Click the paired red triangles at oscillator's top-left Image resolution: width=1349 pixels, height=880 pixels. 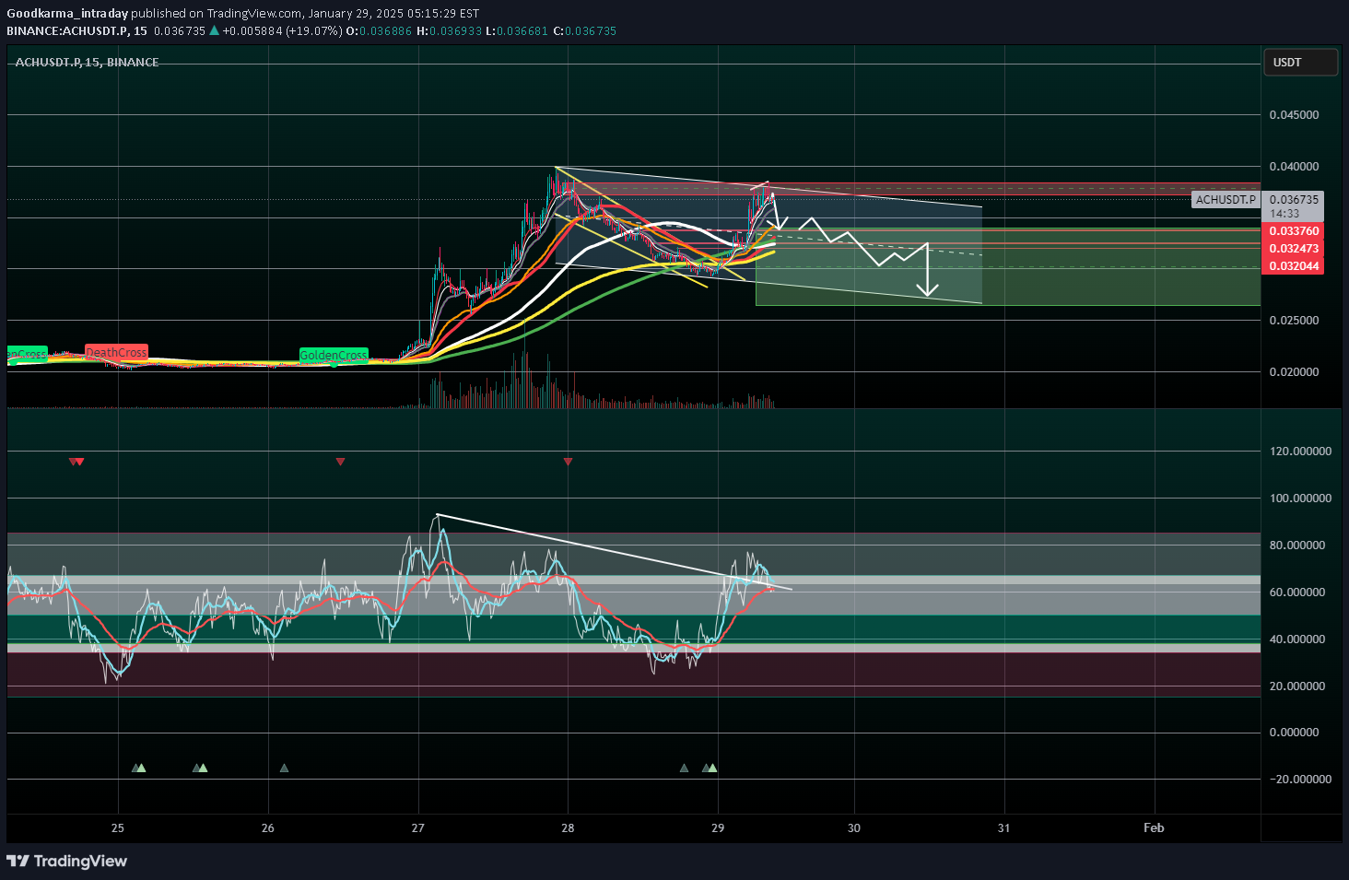click(76, 462)
